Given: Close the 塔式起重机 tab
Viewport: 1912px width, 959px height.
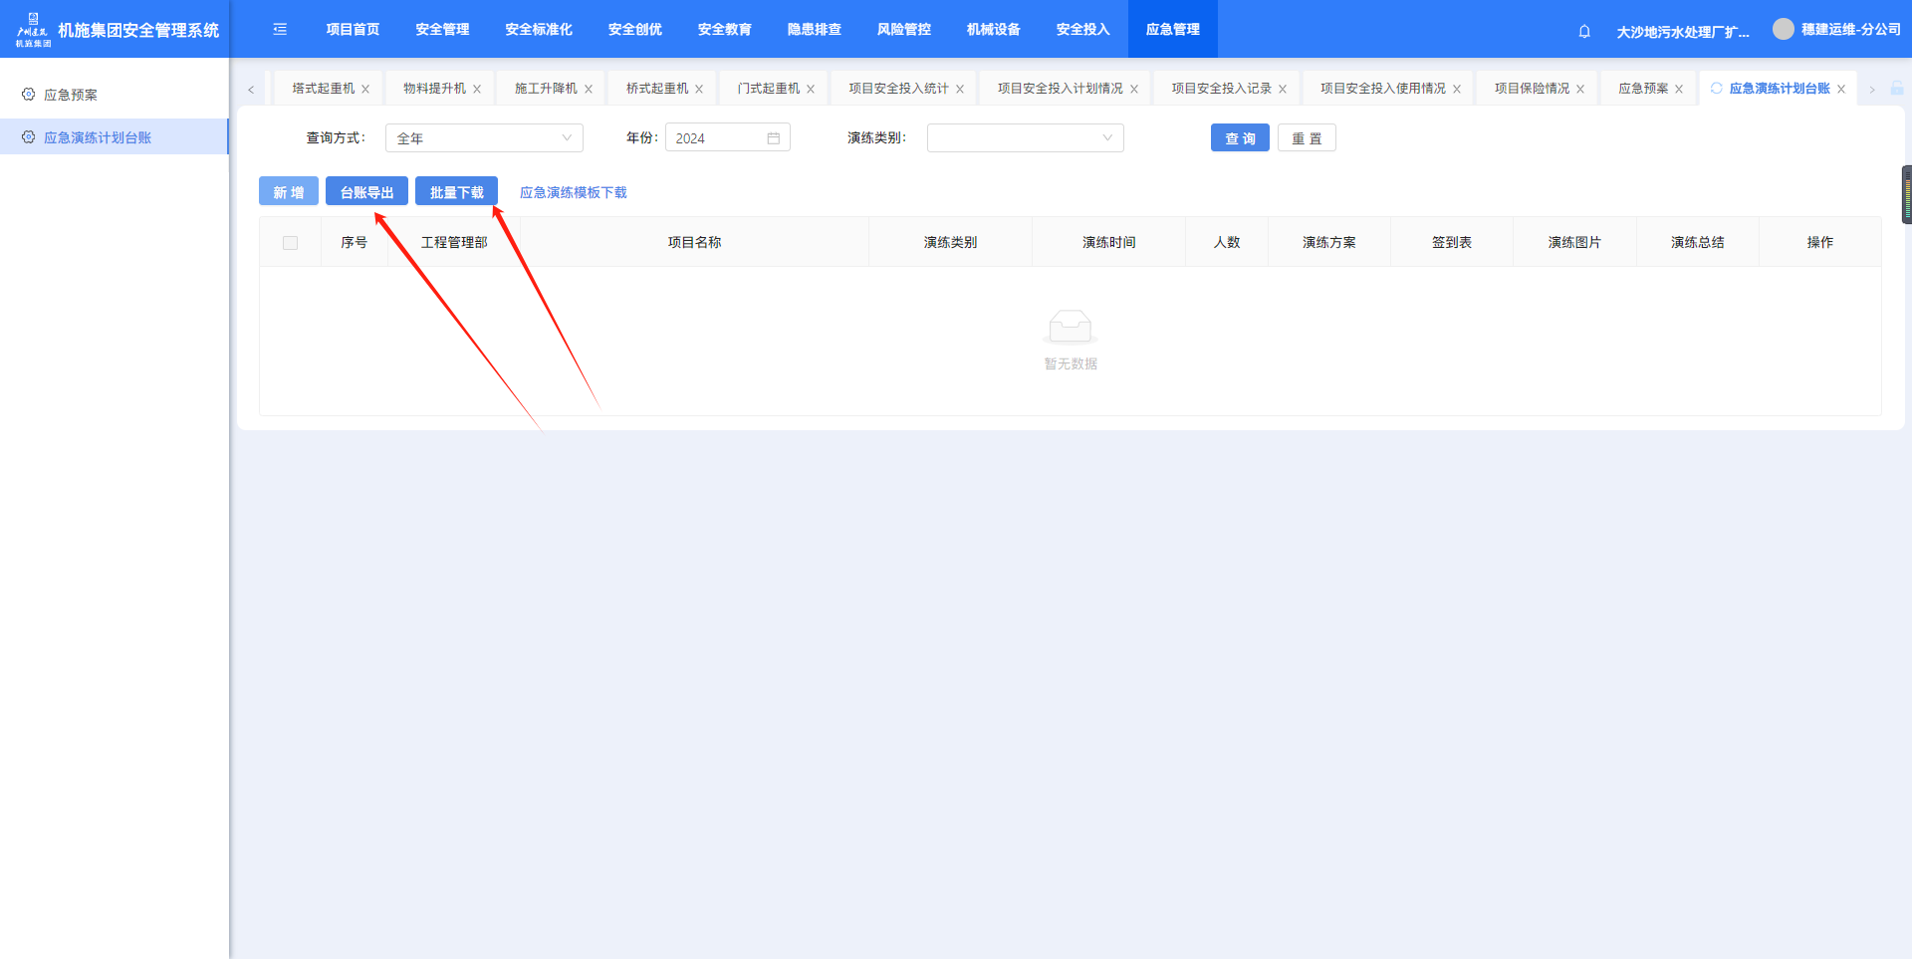Looking at the screenshot, I should coord(365,90).
